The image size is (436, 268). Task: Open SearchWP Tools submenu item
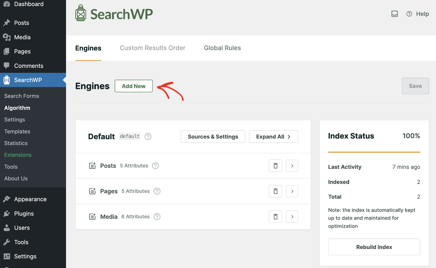point(11,167)
